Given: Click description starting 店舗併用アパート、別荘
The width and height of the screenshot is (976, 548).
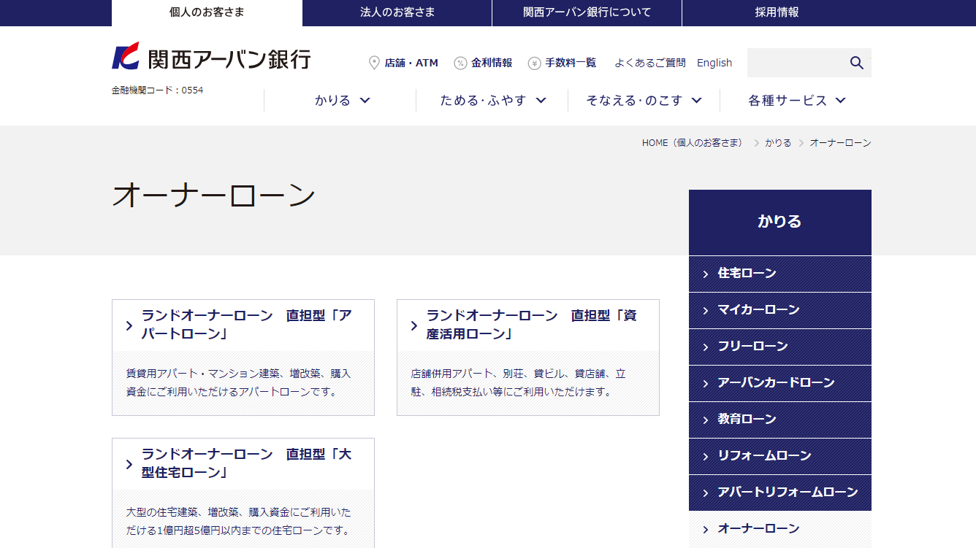Looking at the screenshot, I should [x=518, y=382].
